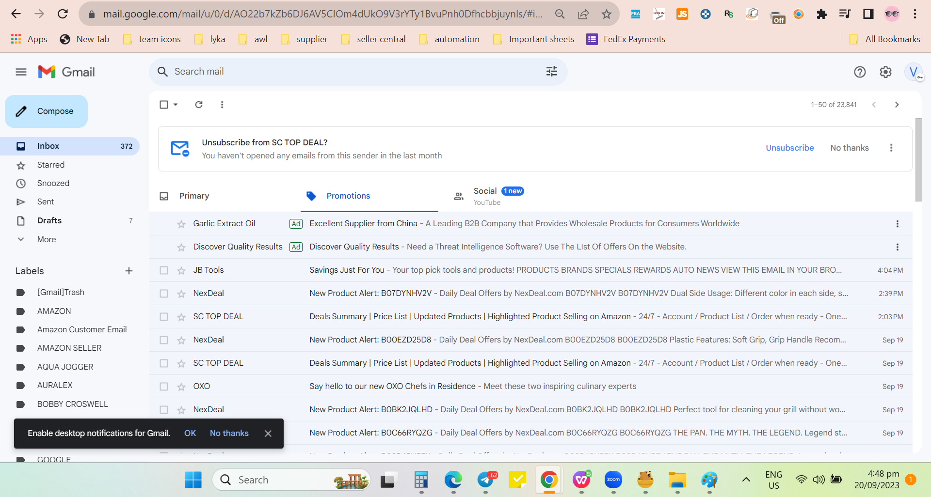
Task: Click the mail list vertical scrollbar
Action: tap(918, 160)
